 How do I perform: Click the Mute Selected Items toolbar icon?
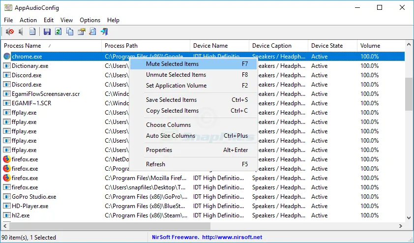click(10, 31)
